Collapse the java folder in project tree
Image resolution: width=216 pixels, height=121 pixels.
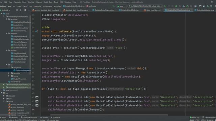pos(1,13)
